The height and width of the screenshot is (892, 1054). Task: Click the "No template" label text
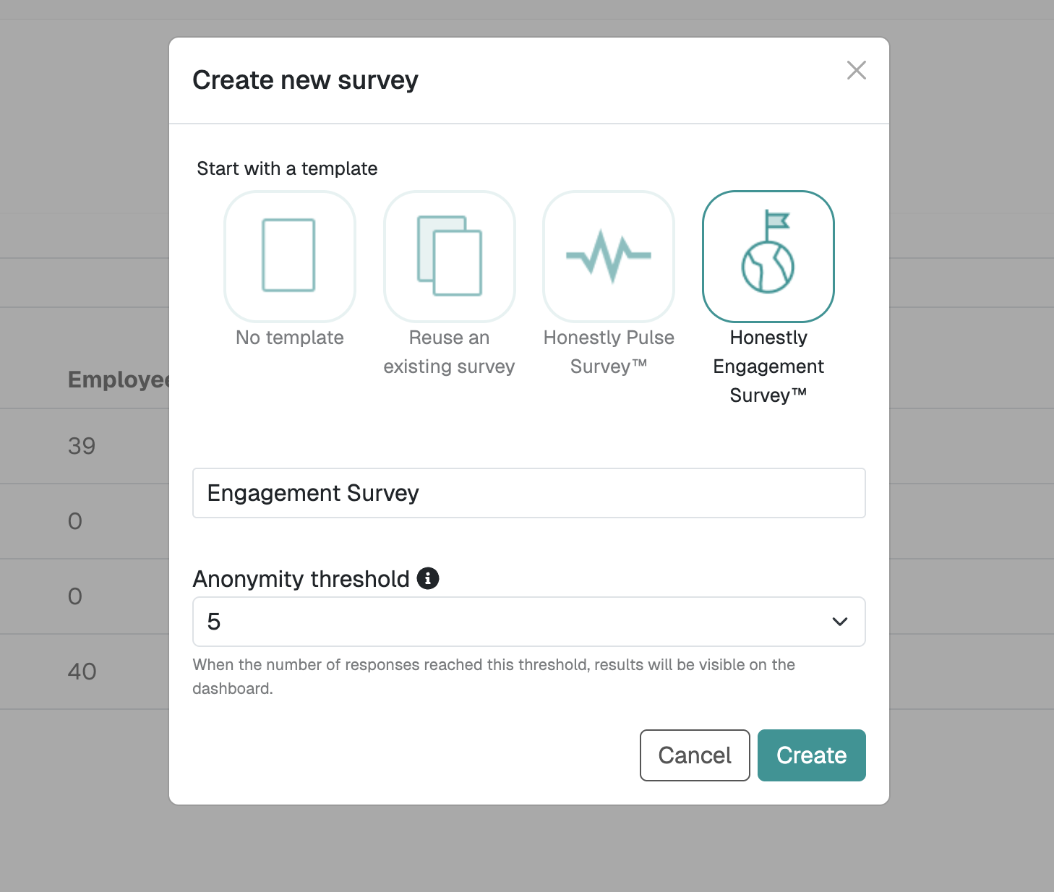click(289, 338)
